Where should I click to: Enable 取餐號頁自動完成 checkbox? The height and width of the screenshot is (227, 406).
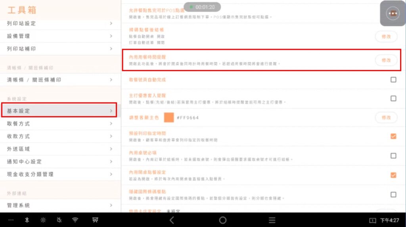[x=393, y=79]
